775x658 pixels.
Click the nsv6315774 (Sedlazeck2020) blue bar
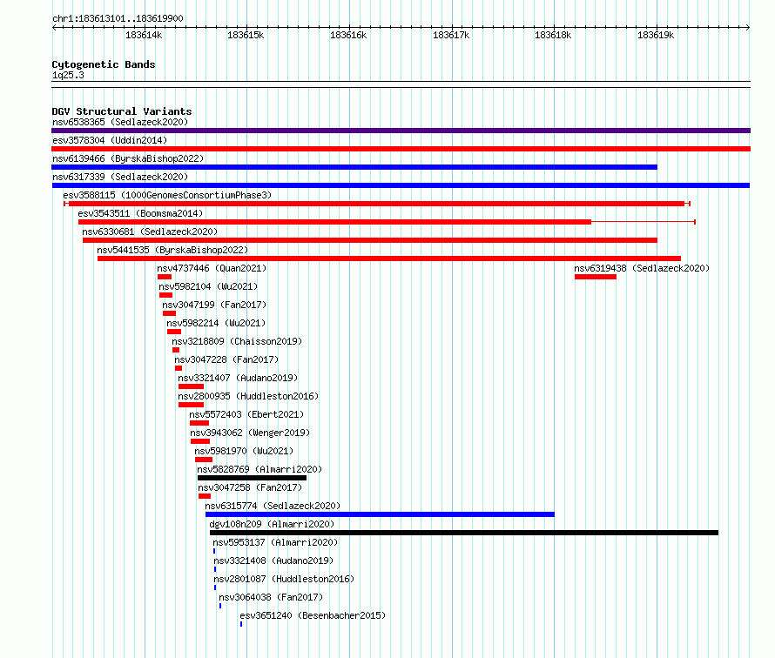coord(380,514)
